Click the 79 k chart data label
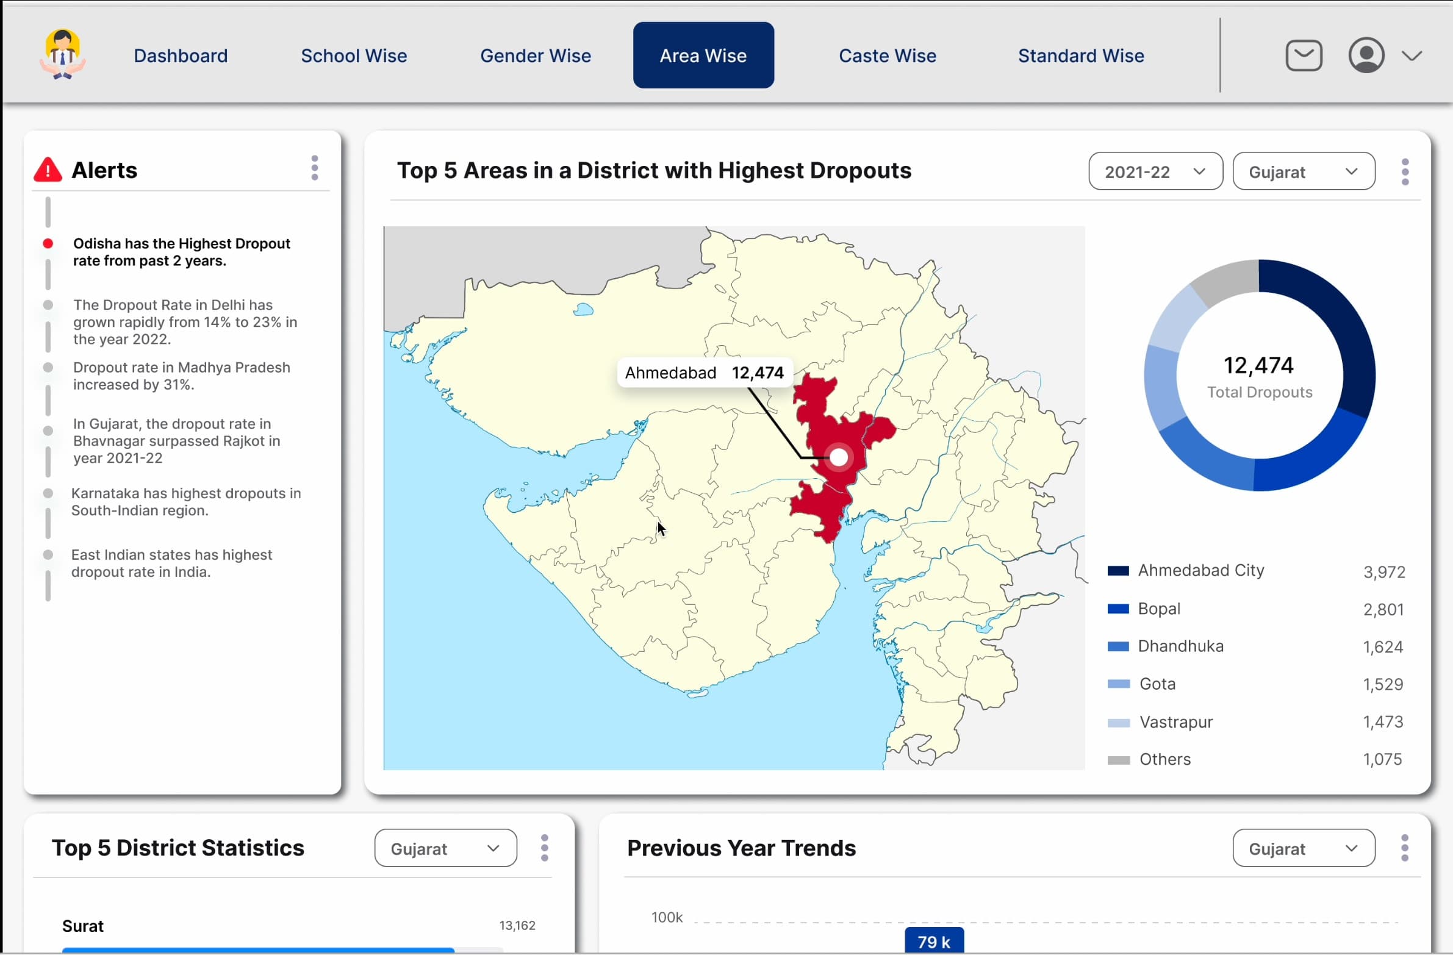 click(x=934, y=940)
